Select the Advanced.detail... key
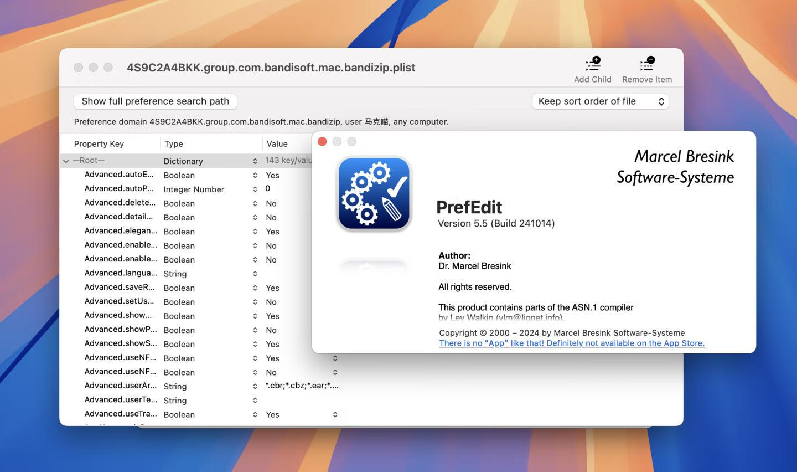Image resolution: width=797 pixels, height=472 pixels. tap(118, 217)
